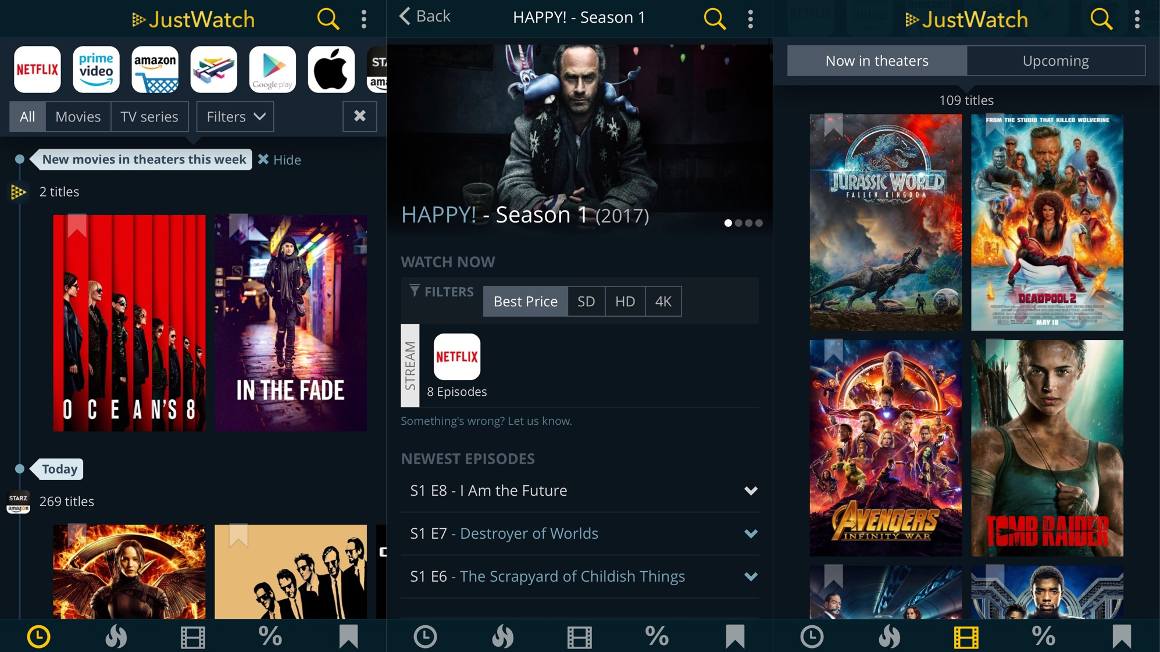The width and height of the screenshot is (1160, 652).
Task: Select the Apple iTunes provider icon
Action: [x=331, y=70]
